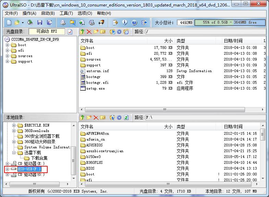Click the Refresh icon in the local pane toolbar

126,118
